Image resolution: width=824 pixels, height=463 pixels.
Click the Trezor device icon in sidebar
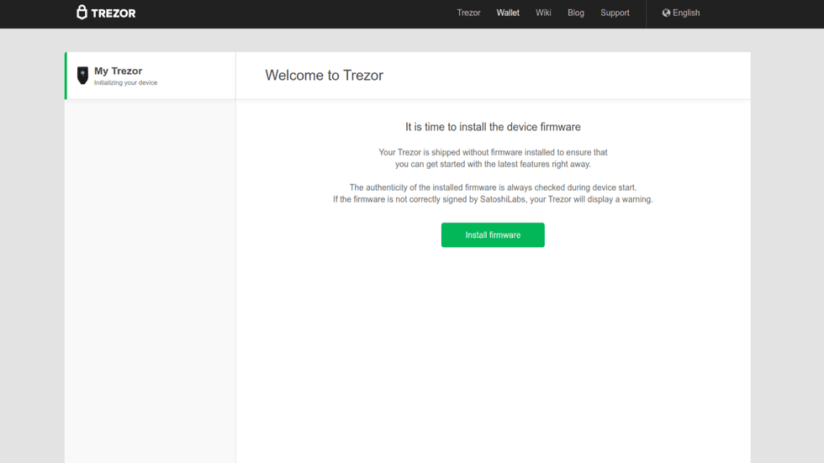[x=82, y=76]
